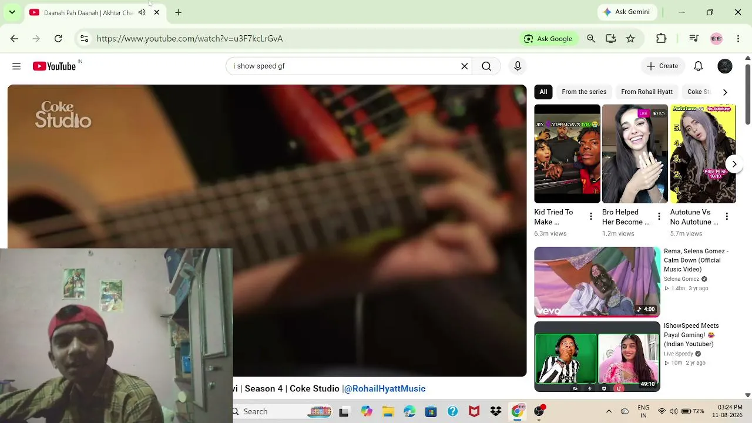Open a new browser tab

178,12
